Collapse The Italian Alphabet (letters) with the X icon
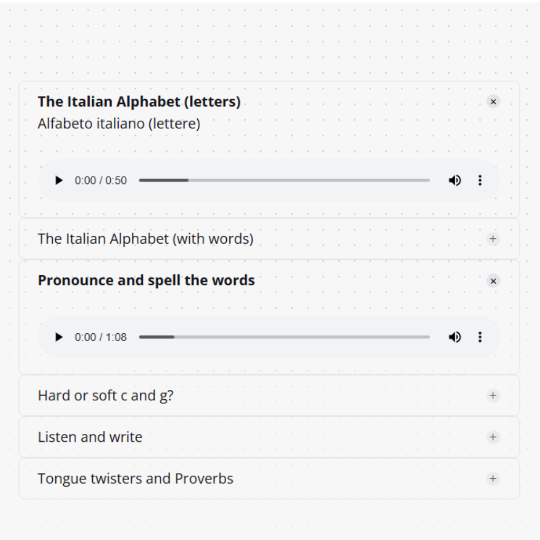 click(x=493, y=102)
